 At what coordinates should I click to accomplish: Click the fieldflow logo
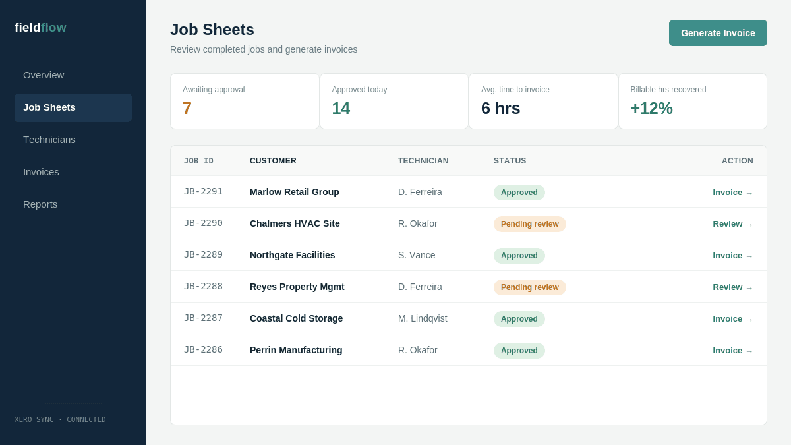40,28
